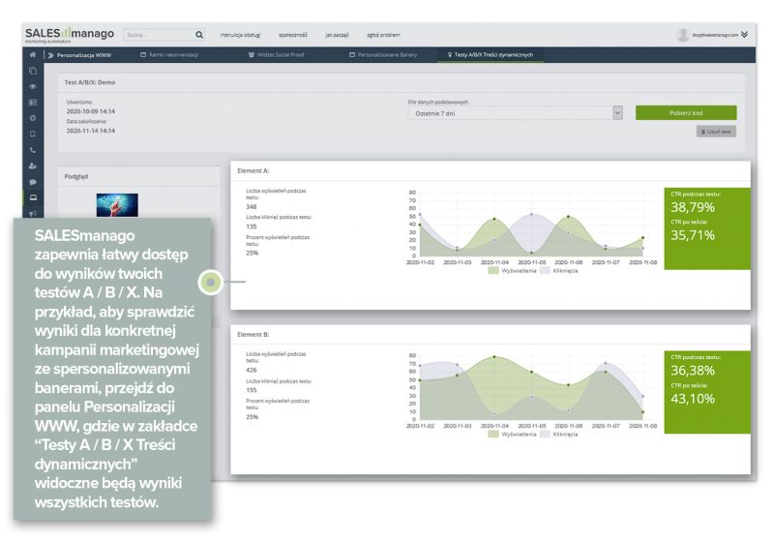Click the 135 clicks value in Element A
The height and width of the screenshot is (543, 774).
252,226
